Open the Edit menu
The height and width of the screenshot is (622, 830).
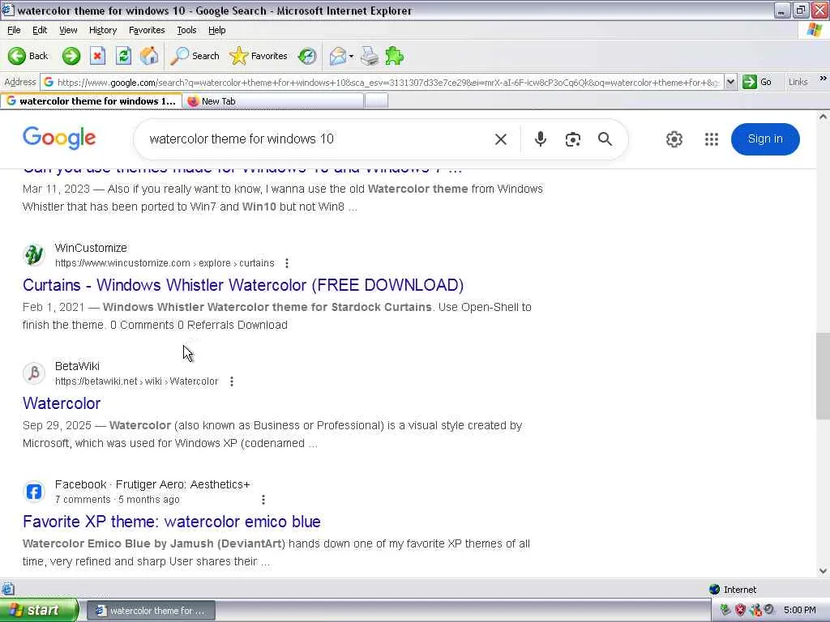(x=40, y=30)
